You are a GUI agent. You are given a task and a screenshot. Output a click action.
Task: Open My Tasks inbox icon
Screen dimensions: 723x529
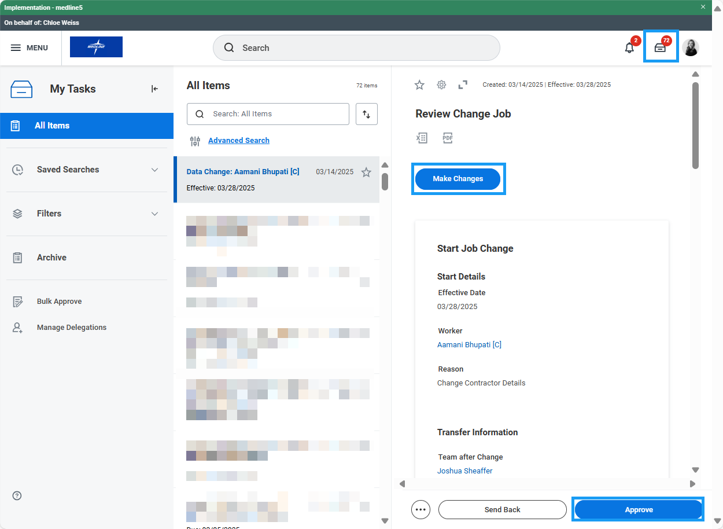[x=660, y=48]
